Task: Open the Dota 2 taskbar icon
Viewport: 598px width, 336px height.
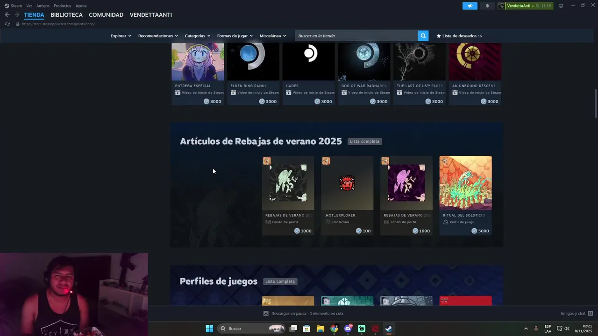Action: coord(375,329)
